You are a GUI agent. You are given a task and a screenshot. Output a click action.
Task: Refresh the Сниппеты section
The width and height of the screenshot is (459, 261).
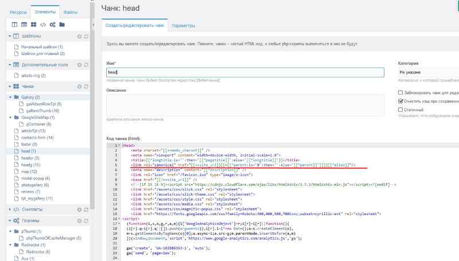[x=86, y=209]
